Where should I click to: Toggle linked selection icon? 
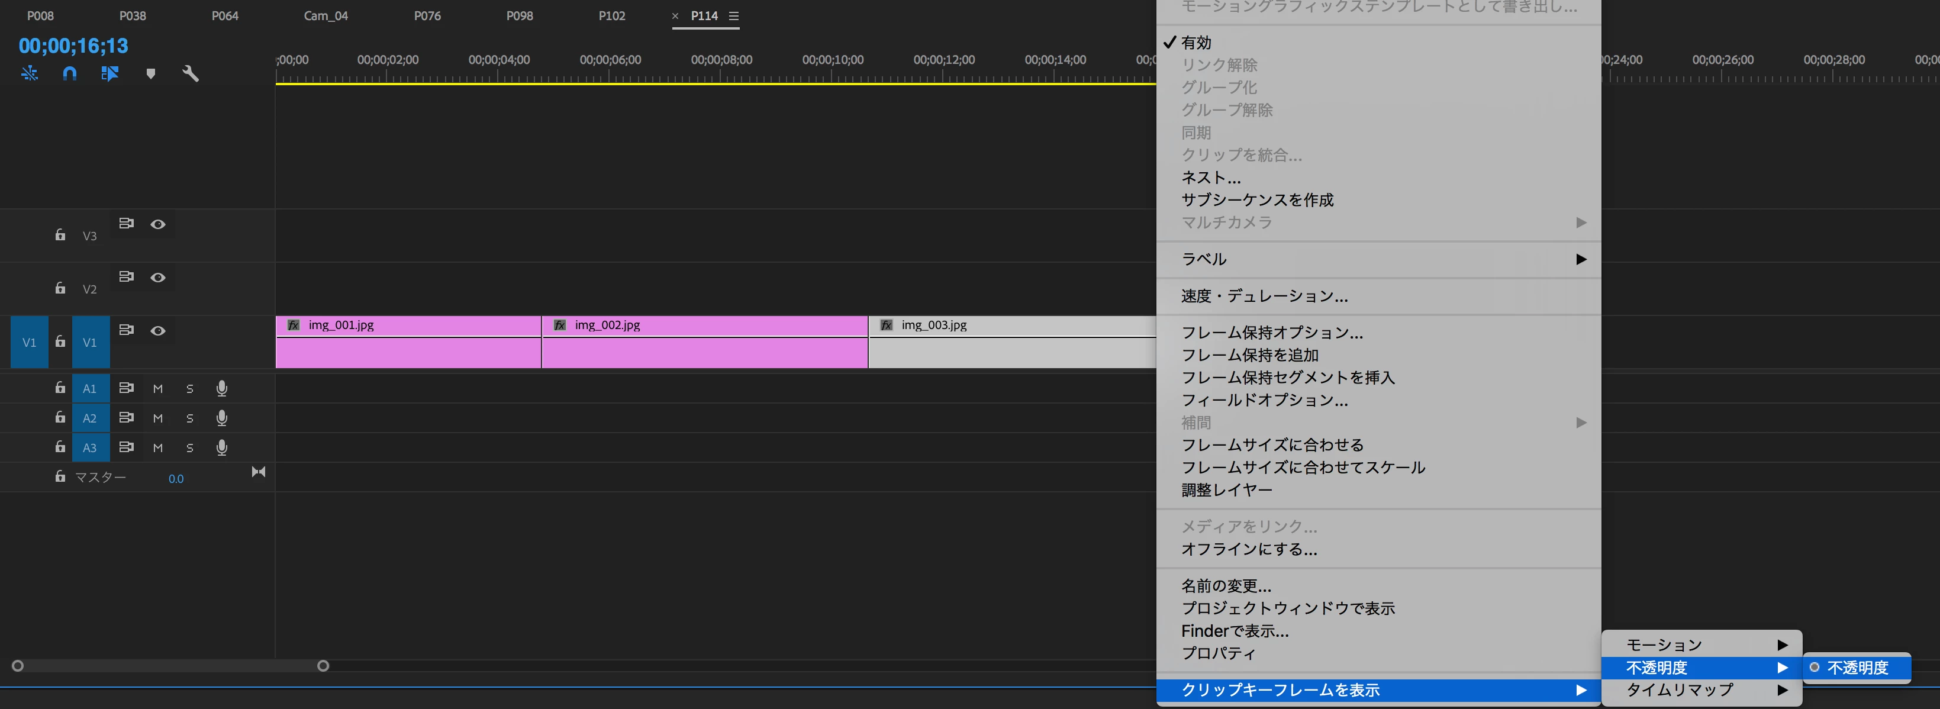[110, 74]
